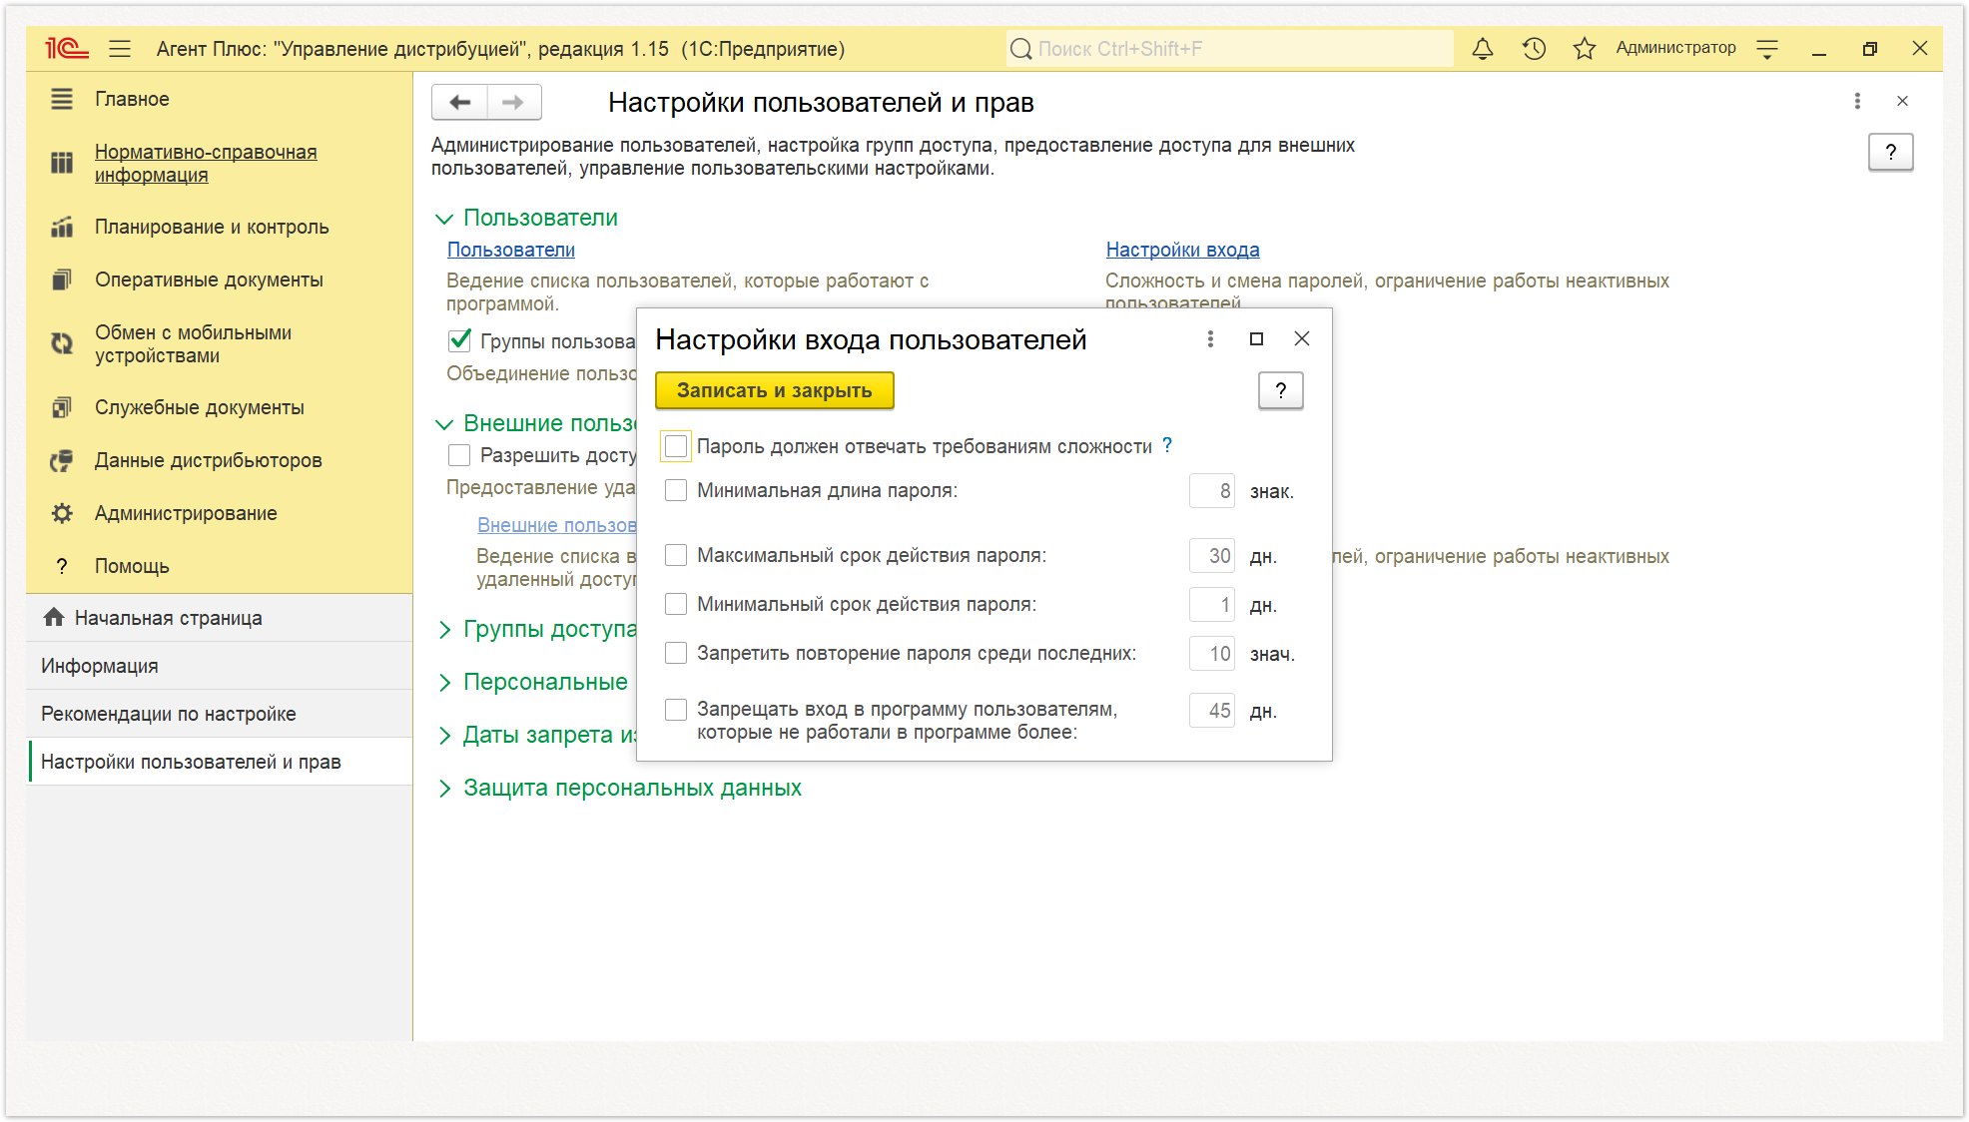Collapse the Пользователи section
Viewport: 1969px width, 1122px height.
pyautogui.click(x=444, y=218)
